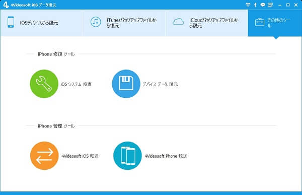Viewport: 302px width, 195px height.
Task: Click the diamond purchase icon in title bar
Action: tap(248, 5)
